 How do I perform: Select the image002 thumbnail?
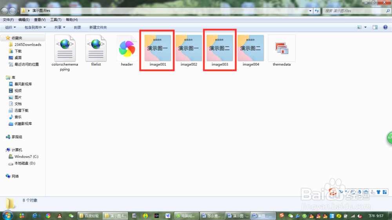click(189, 48)
